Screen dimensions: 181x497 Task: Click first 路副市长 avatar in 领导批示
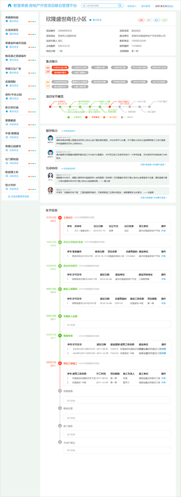(50, 138)
